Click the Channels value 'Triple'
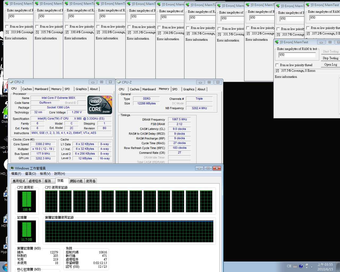340x272 pixels. pyautogui.click(x=199, y=99)
